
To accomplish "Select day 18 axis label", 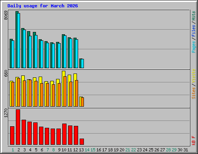I will click(x=110, y=150).
